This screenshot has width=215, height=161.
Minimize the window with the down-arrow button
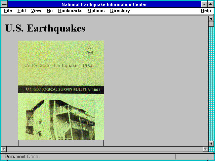pos(204,4)
